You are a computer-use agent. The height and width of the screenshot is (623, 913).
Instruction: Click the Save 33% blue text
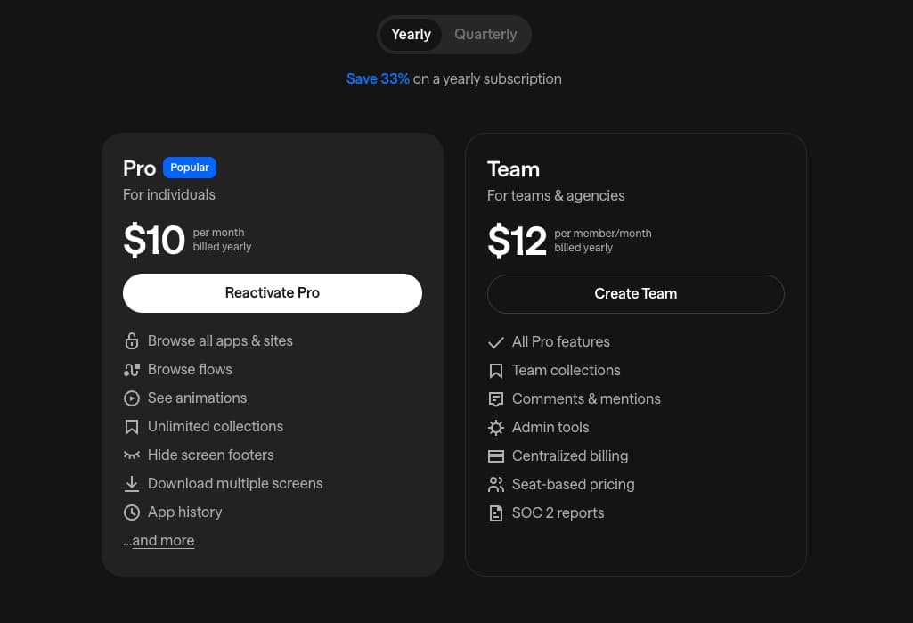(378, 78)
